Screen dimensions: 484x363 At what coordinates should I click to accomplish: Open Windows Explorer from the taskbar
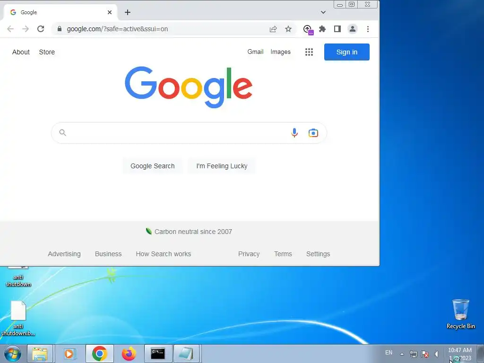pyautogui.click(x=40, y=354)
